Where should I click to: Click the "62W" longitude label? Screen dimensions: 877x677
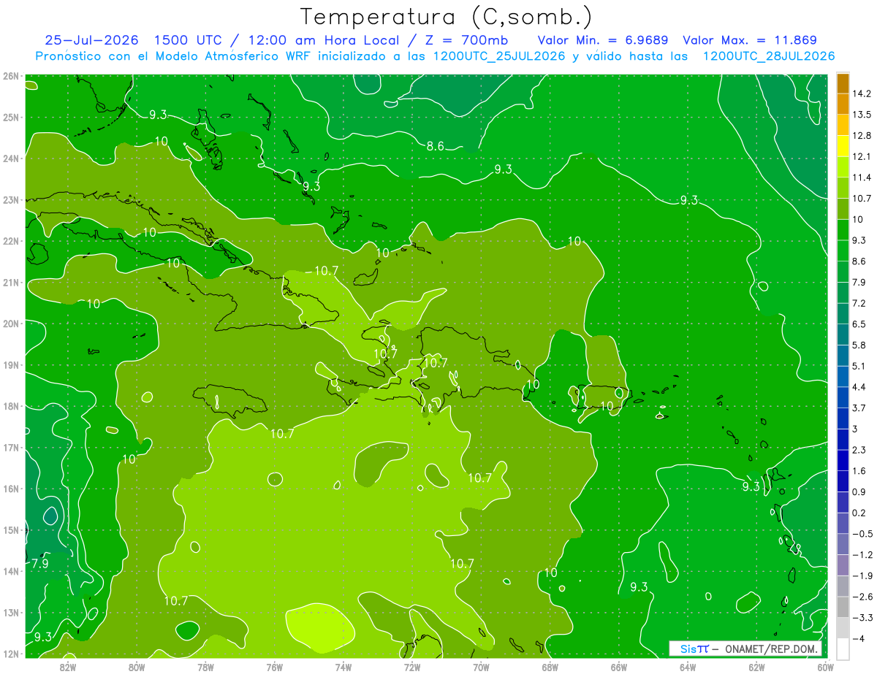[x=756, y=666]
